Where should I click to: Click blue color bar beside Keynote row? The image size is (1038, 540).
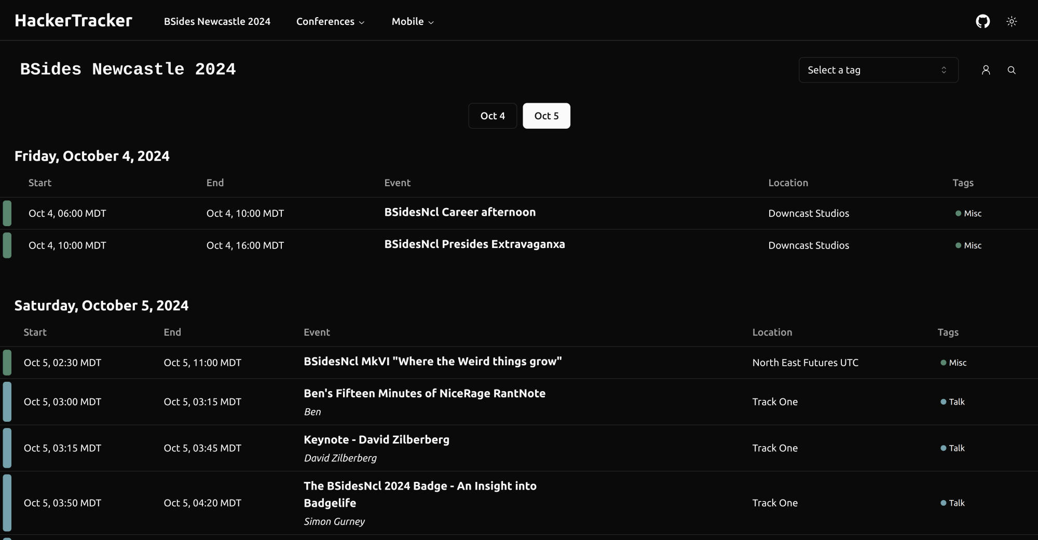click(7, 448)
